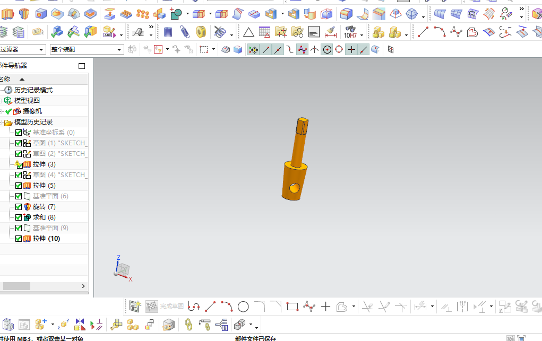Maximize the part navigator panel box

coord(82,66)
